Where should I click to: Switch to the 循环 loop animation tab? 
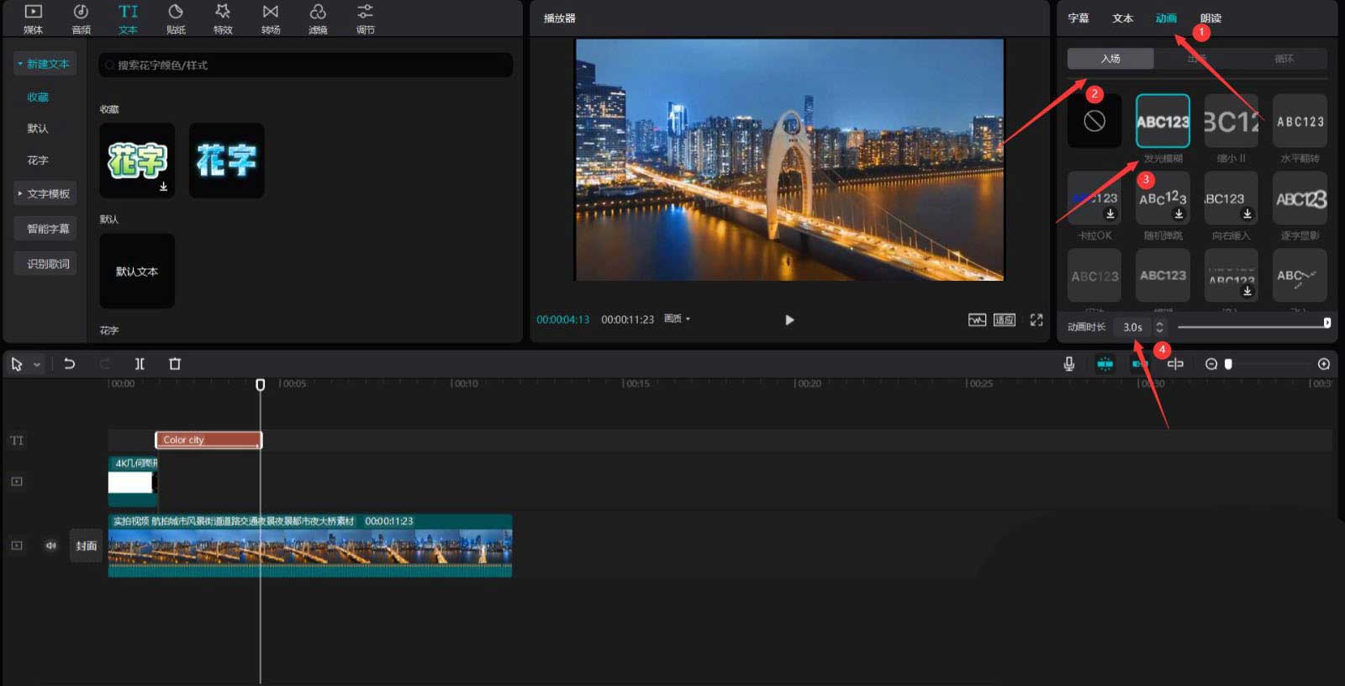[1284, 59]
